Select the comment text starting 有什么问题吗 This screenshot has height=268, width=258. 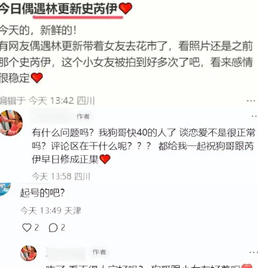click(144, 146)
